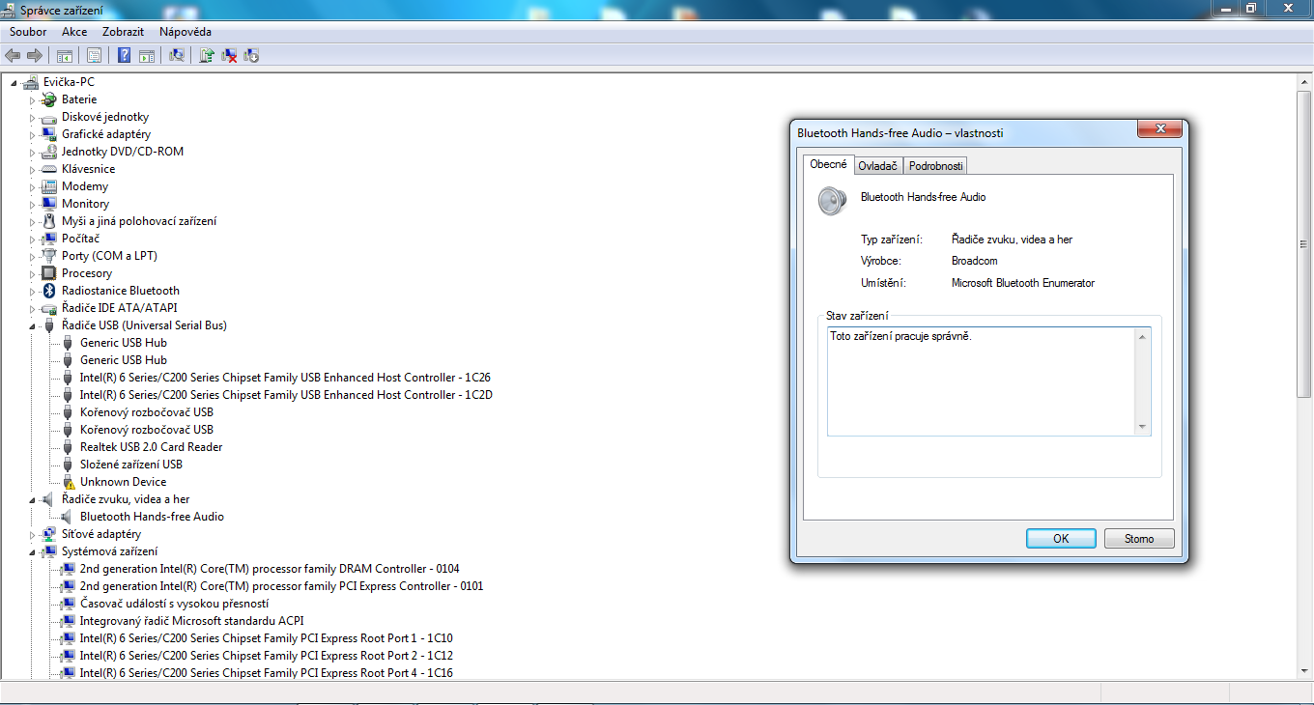Image resolution: width=1314 pixels, height=705 pixels.
Task: Select the PCI Express Controller - 0101 row
Action: 281,586
